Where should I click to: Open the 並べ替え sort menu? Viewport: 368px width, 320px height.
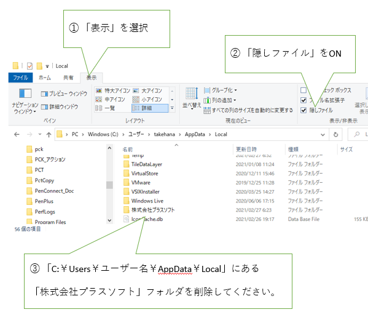[x=192, y=98]
